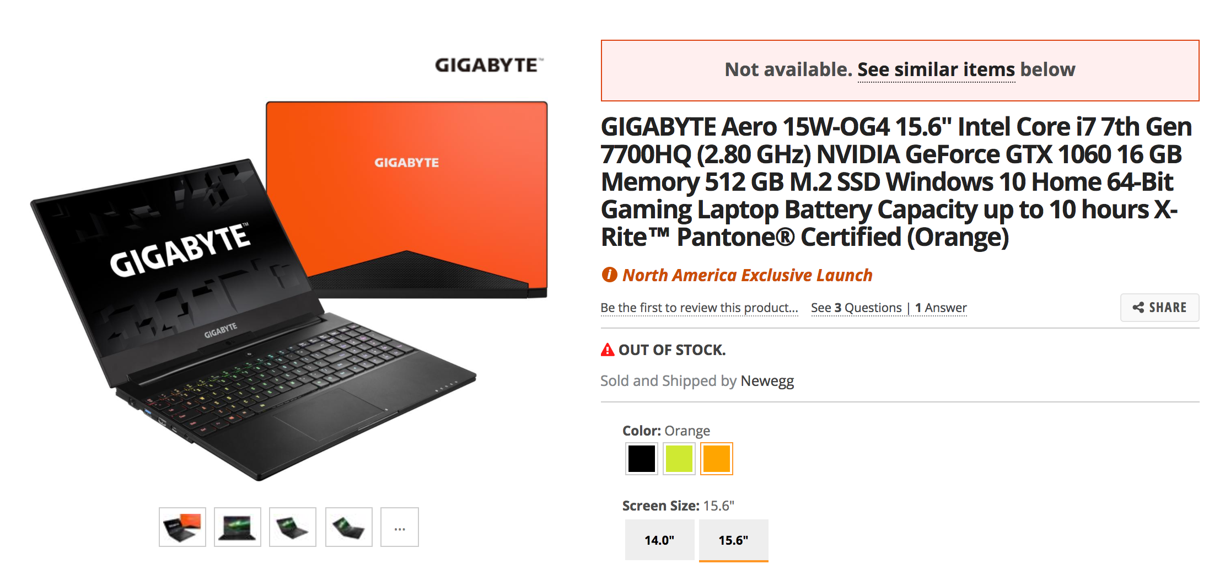Screen dimensions: 1225x580
Task: View the See 3 Questions link
Action: click(856, 308)
